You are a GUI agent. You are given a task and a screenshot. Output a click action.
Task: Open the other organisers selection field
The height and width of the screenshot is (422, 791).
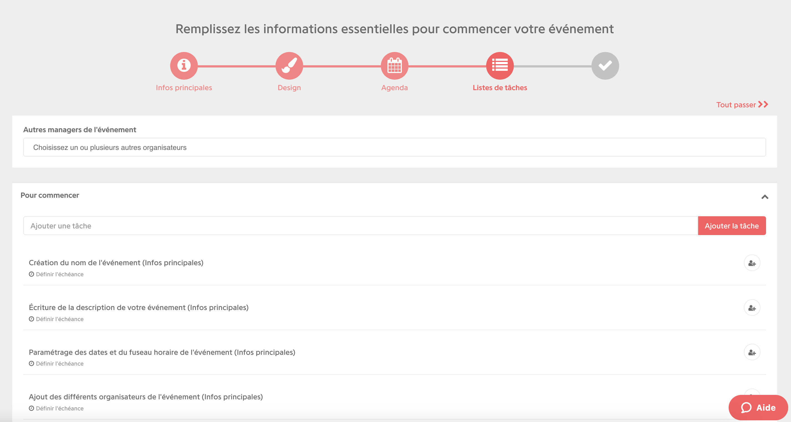[395, 147]
